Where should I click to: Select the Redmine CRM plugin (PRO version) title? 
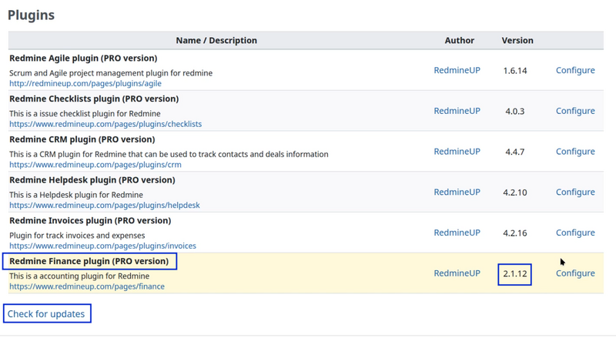coord(82,139)
